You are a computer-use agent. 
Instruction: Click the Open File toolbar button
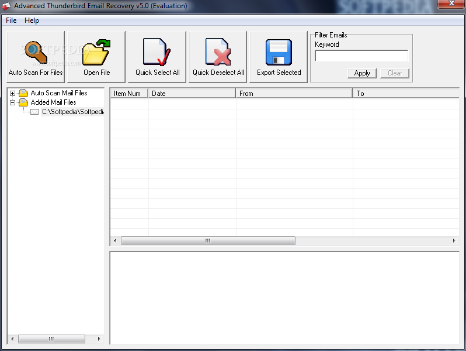tap(96, 57)
